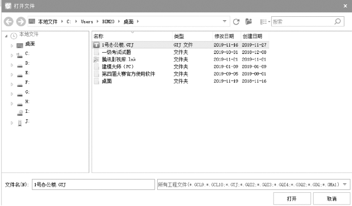
Task: Click the 打开 button
Action: pos(292,199)
